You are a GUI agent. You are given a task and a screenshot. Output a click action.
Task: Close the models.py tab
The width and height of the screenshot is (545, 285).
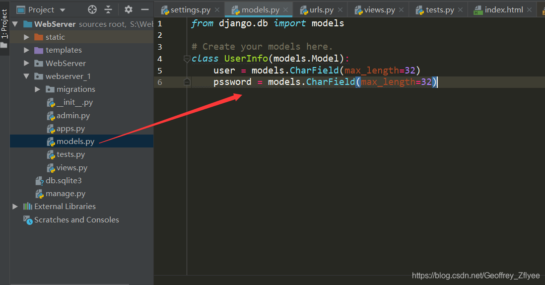tap(286, 10)
